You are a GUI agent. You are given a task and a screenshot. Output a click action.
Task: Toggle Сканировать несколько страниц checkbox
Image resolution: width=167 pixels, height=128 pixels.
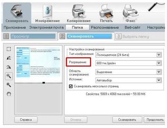(x=71, y=86)
